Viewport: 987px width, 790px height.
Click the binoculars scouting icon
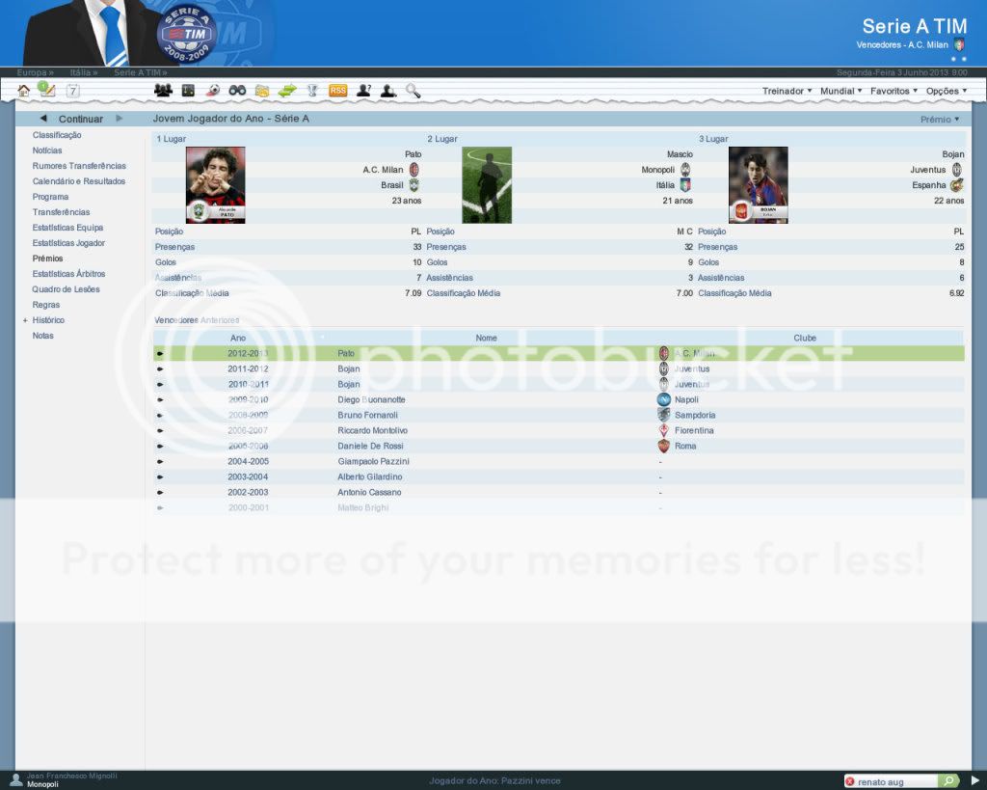point(237,91)
